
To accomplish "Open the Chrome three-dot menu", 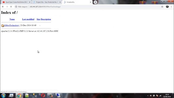I will [x=171, y=7].
